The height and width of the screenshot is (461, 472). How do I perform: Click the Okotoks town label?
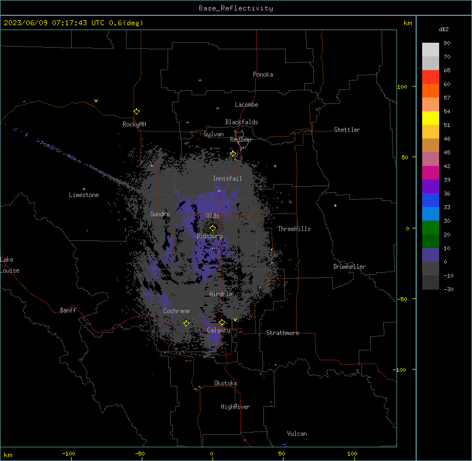[226, 383]
